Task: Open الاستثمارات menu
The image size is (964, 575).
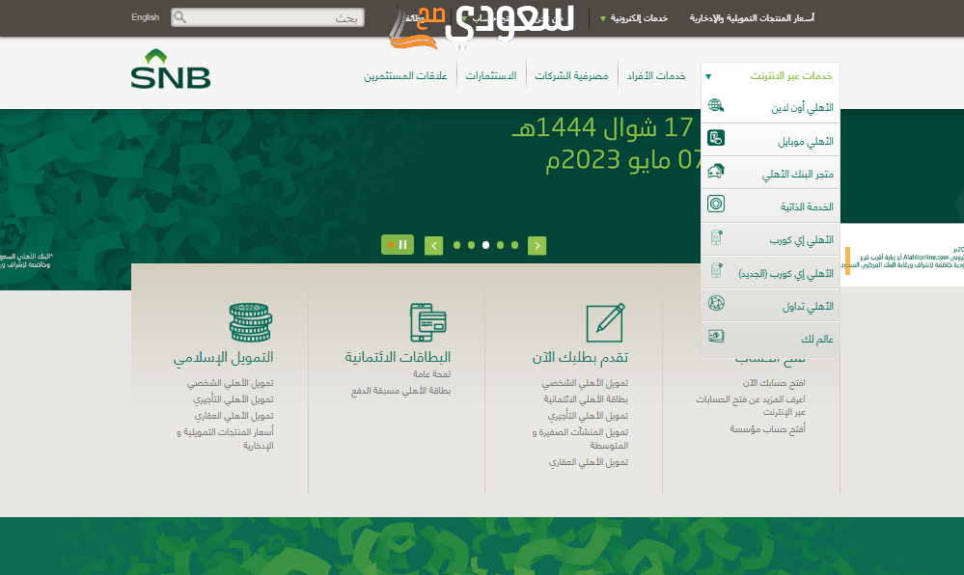Action: [x=490, y=75]
